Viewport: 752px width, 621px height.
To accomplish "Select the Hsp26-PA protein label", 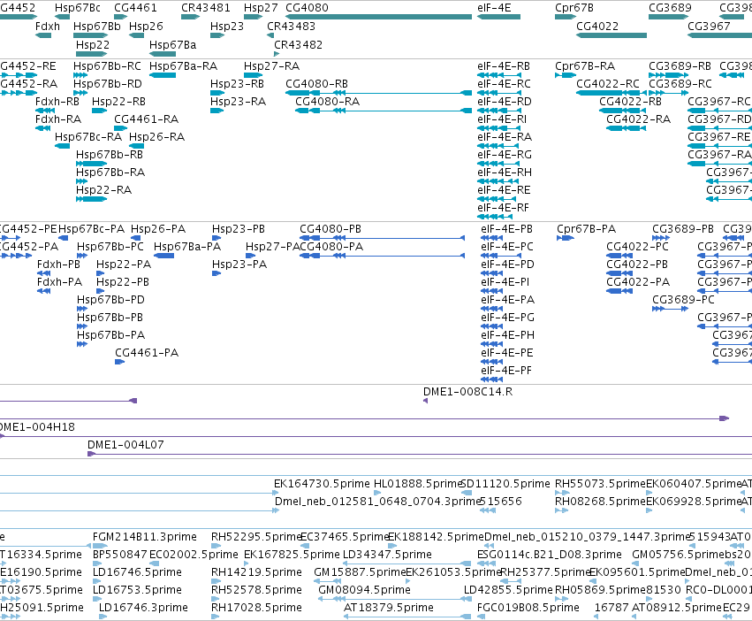I will point(158,229).
